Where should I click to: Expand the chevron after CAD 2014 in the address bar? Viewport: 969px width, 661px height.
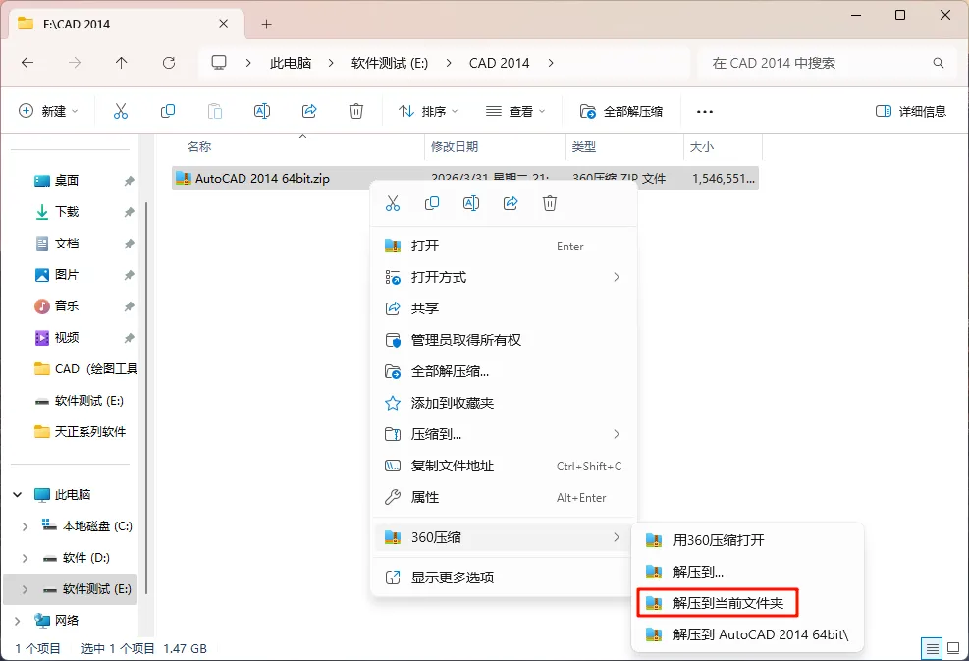[551, 63]
